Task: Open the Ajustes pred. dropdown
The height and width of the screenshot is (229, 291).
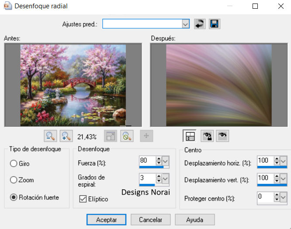Action: tap(185, 24)
